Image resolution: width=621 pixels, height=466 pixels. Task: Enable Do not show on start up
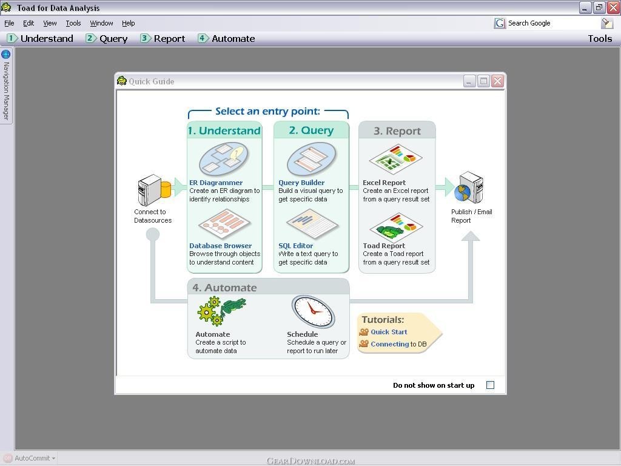click(490, 385)
